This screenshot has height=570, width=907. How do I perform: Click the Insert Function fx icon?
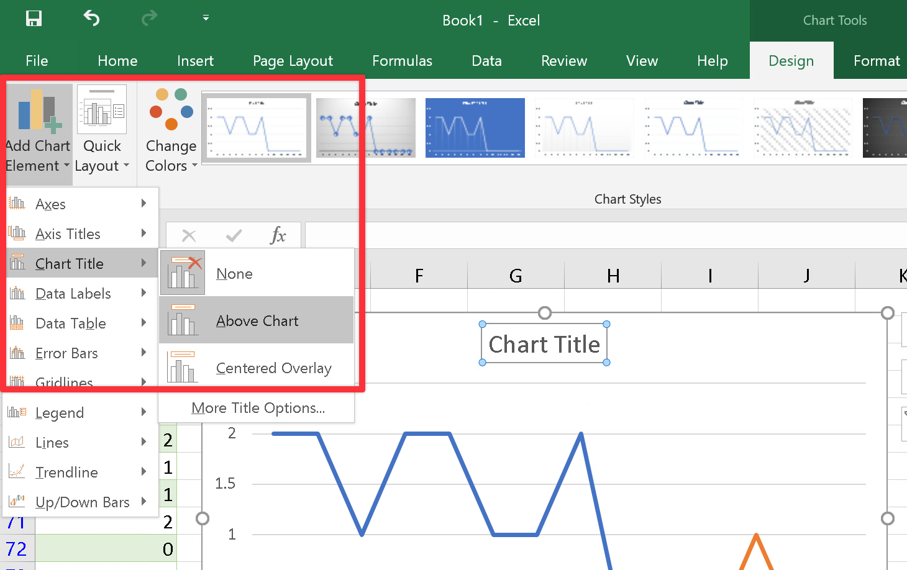pos(278,235)
